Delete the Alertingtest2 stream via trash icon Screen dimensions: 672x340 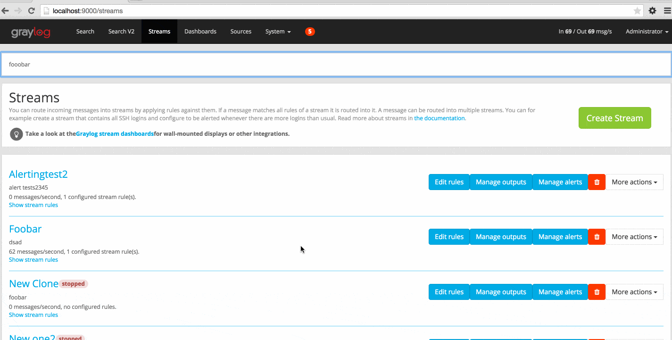point(597,182)
